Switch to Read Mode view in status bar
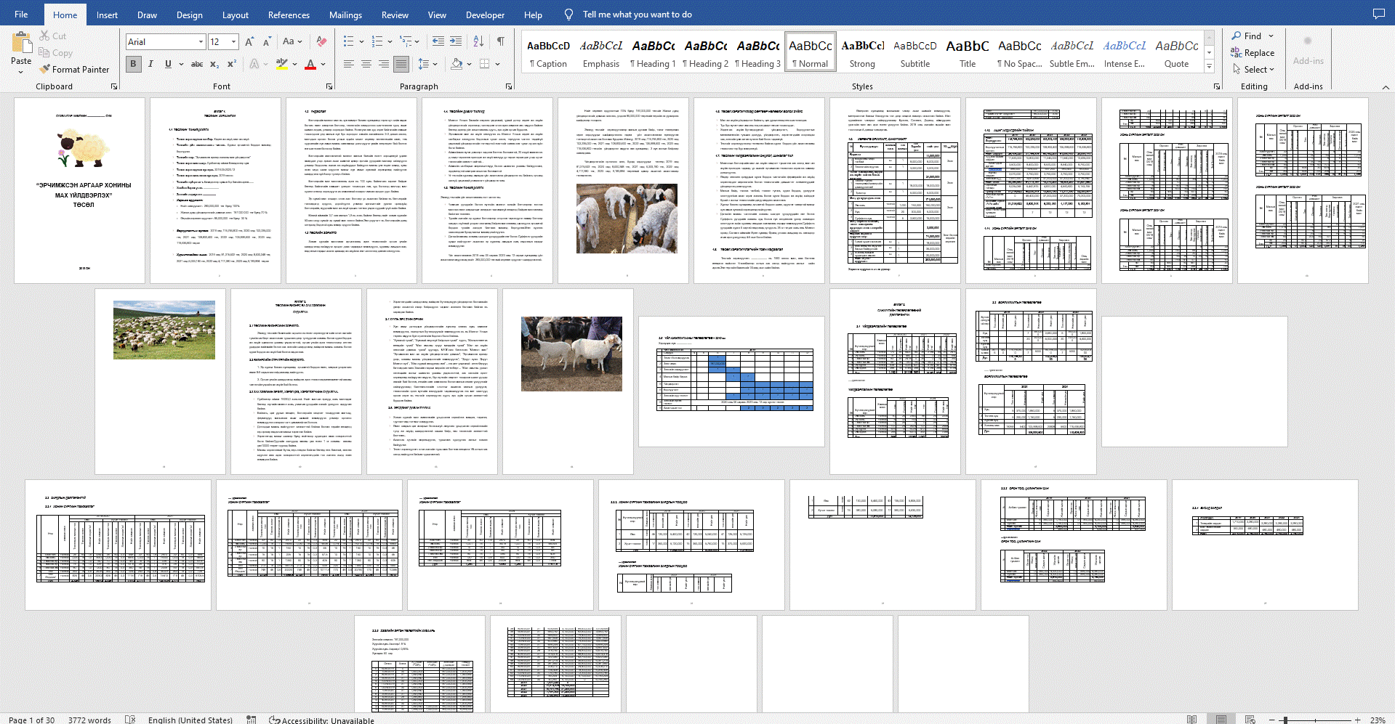 pos(1191,720)
